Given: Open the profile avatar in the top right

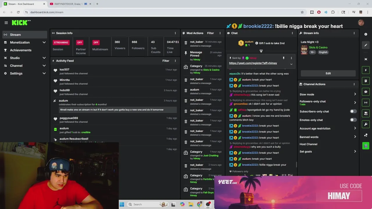Looking at the screenshot, I should 361,23.
